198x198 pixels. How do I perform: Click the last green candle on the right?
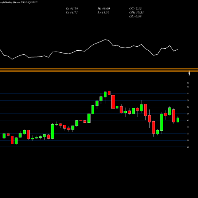coord(178,120)
